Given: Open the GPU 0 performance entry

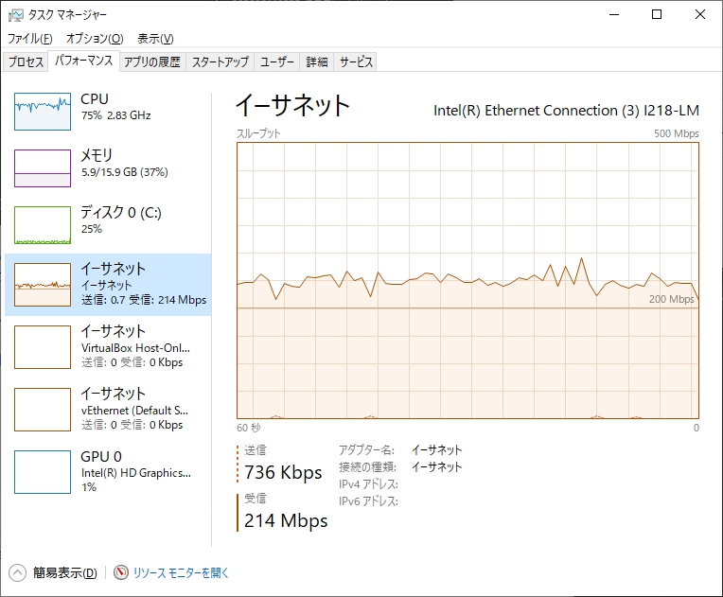Looking at the screenshot, I should (x=108, y=470).
